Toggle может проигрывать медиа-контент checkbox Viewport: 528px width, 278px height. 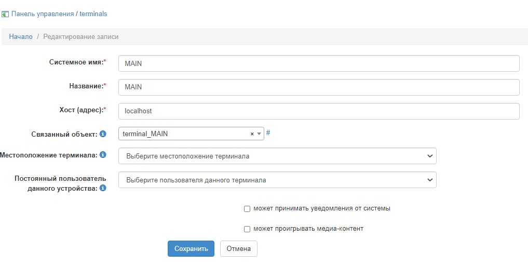pyautogui.click(x=247, y=229)
